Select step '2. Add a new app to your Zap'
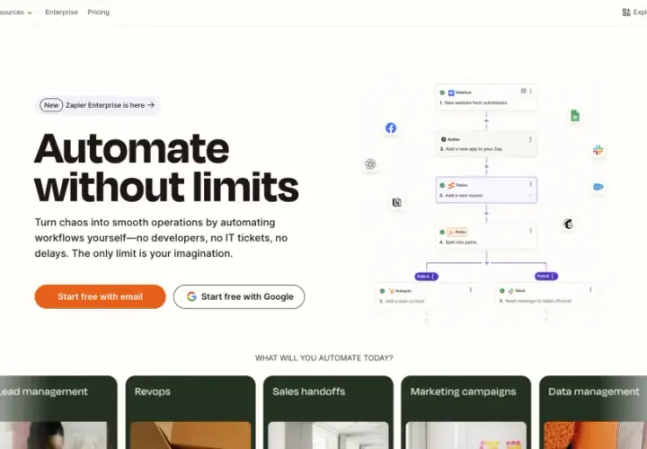 tap(486, 145)
